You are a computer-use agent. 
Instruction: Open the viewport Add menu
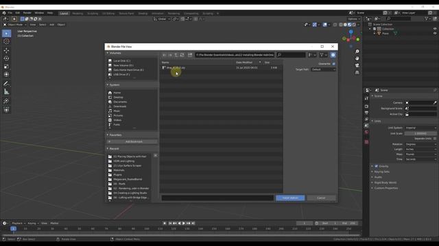(x=52, y=25)
